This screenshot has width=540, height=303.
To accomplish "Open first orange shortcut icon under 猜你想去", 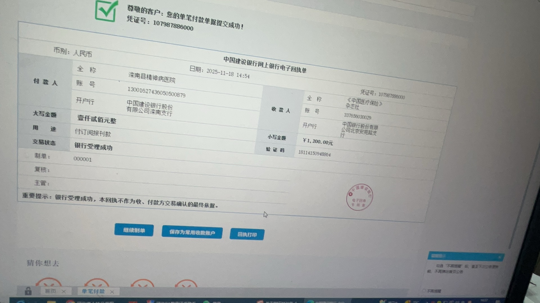I will tap(48, 283).
